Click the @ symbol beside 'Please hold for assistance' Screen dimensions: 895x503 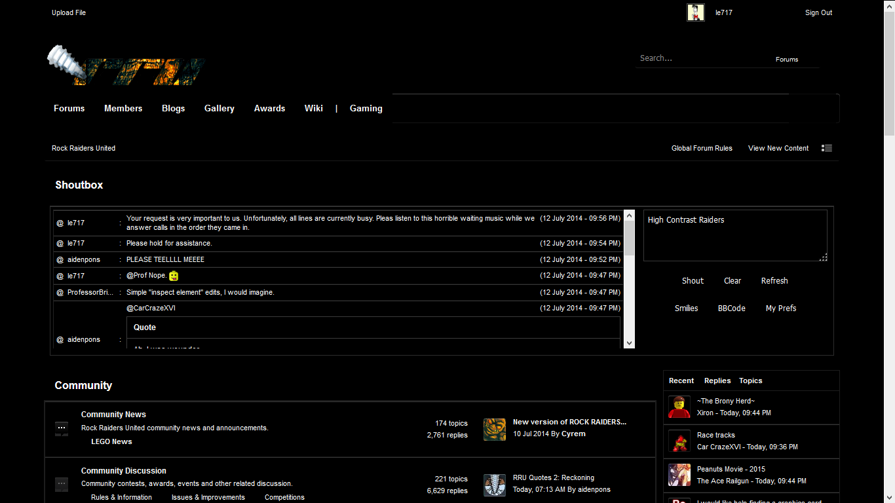coord(60,244)
